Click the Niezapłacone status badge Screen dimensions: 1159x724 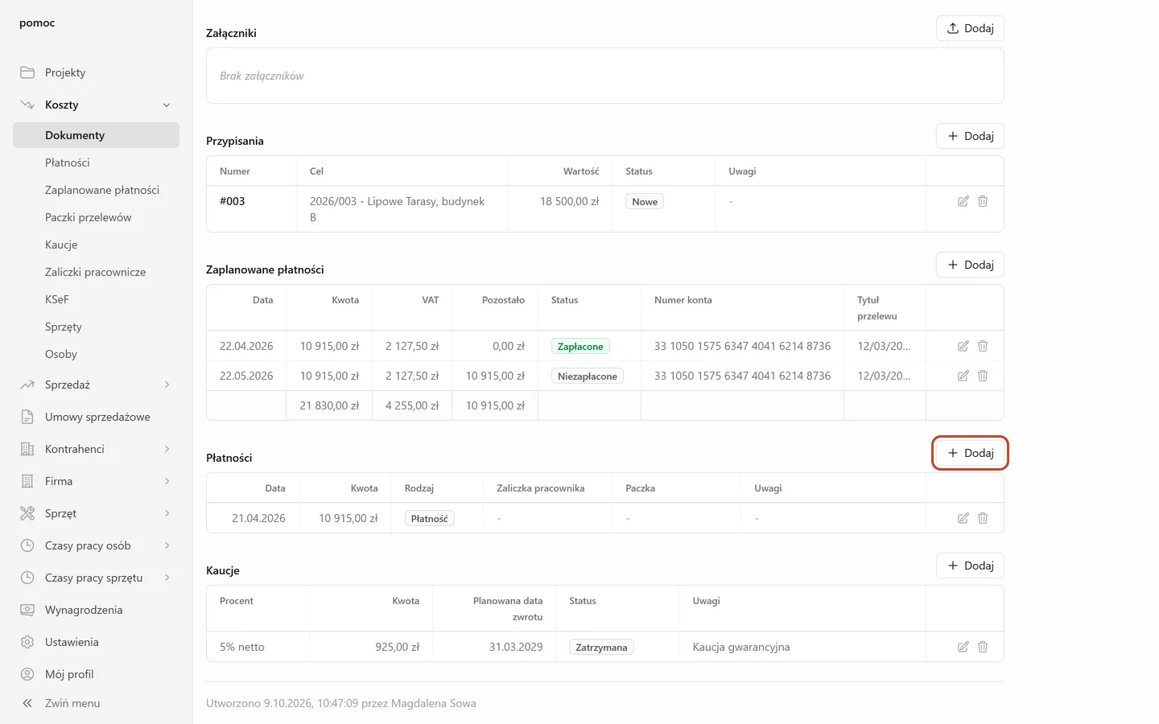point(587,376)
